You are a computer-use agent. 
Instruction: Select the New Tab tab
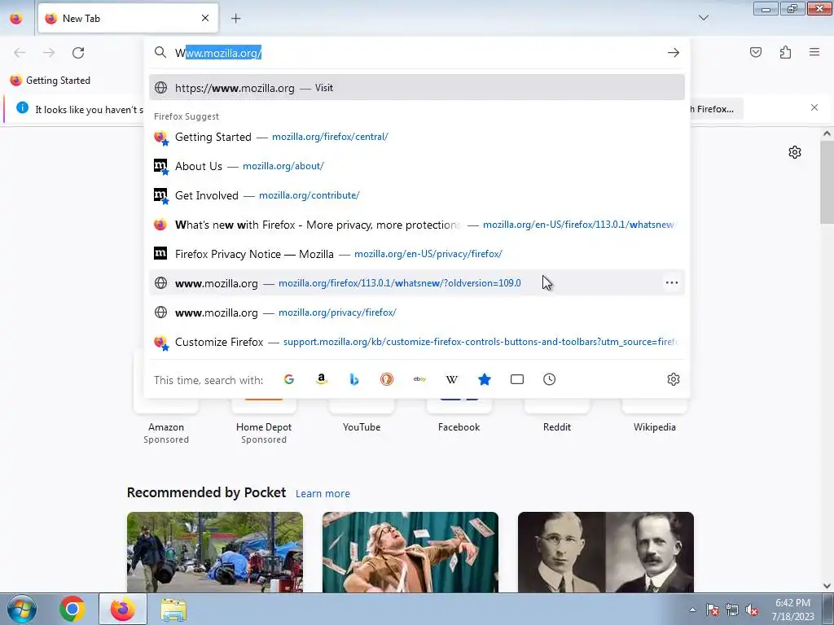[x=128, y=18]
